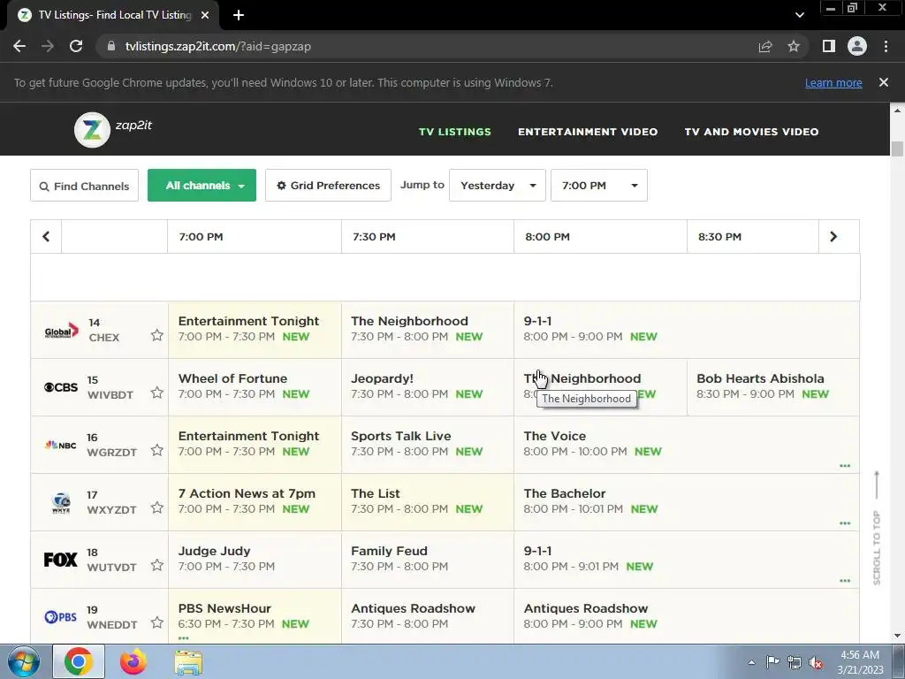Open Jeopardy! listing
Viewport: 905px width, 679px height.
(382, 378)
